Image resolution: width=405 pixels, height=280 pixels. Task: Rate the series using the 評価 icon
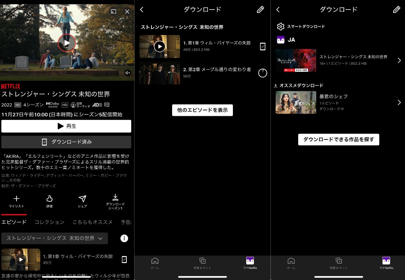pyautogui.click(x=49, y=200)
